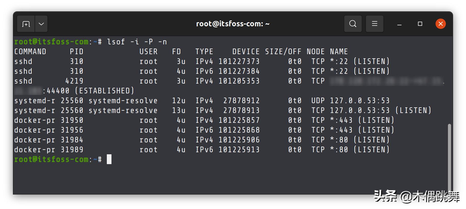Maximize the terminal window
466x209 pixels.
420,24
